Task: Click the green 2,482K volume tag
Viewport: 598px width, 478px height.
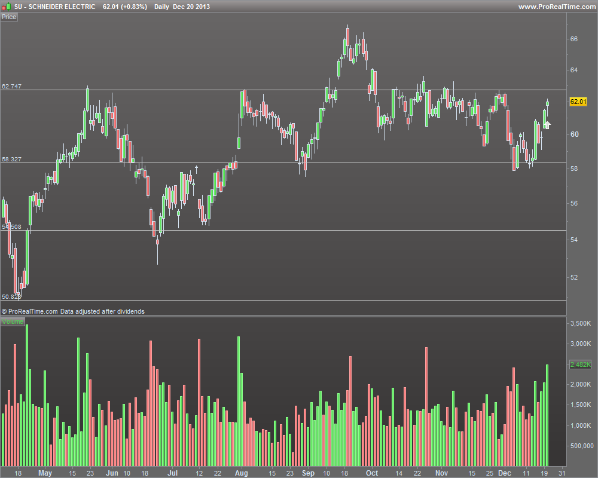Action: click(x=580, y=364)
